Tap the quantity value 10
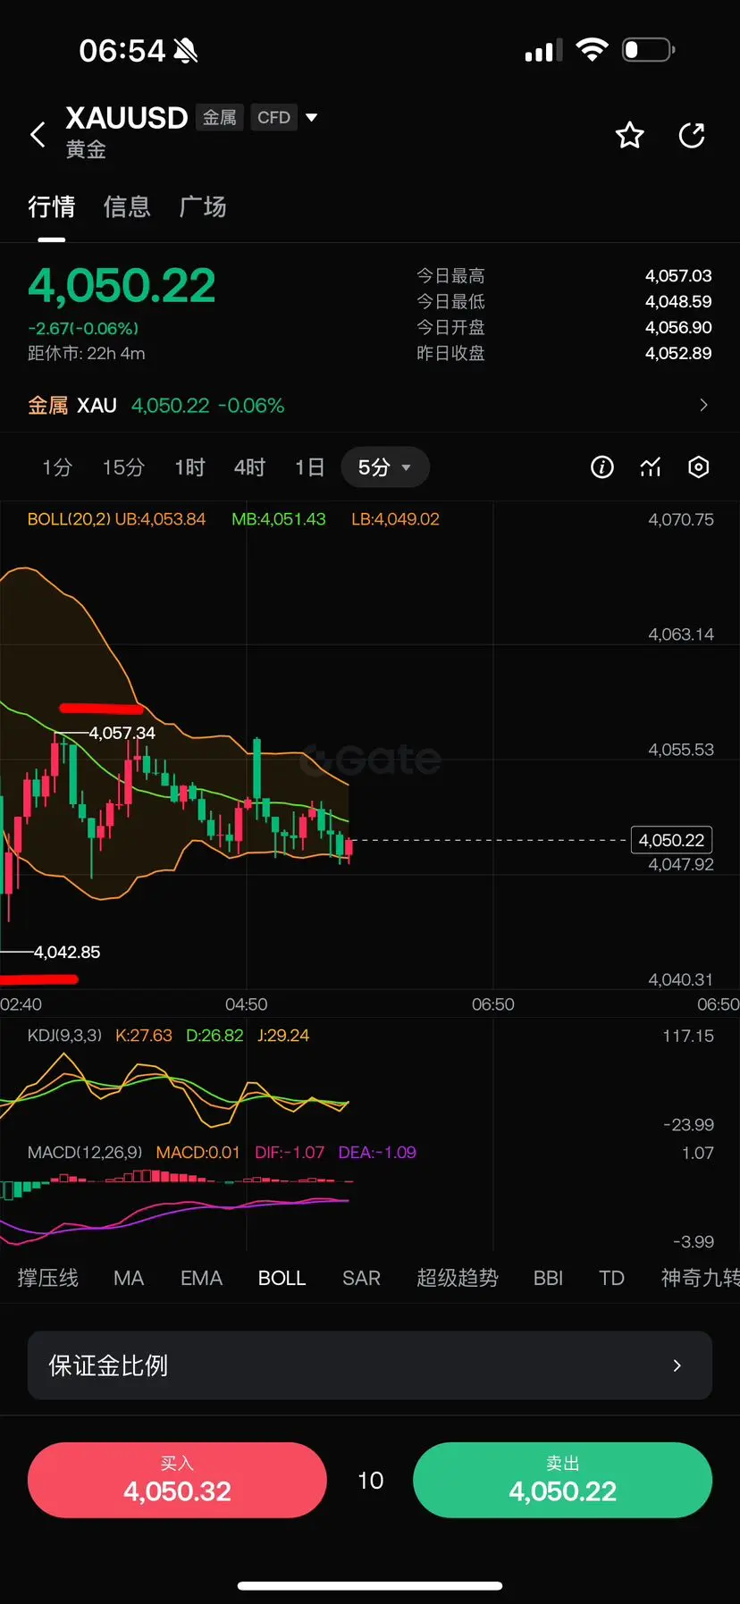This screenshot has height=1604, width=740. tap(370, 1481)
